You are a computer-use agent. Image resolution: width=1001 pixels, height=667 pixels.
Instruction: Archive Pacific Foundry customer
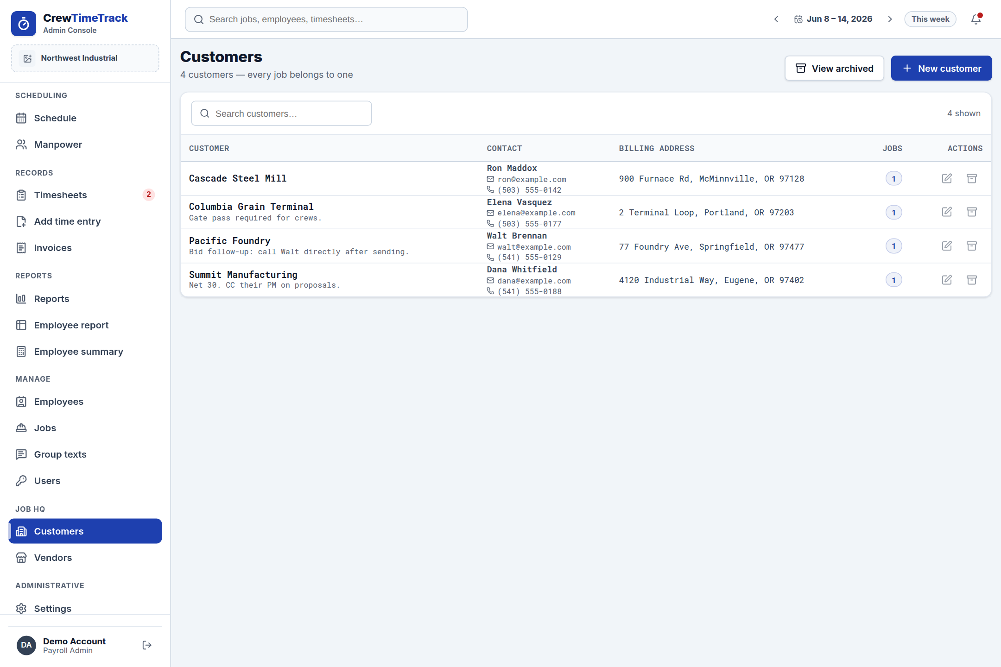click(x=972, y=246)
